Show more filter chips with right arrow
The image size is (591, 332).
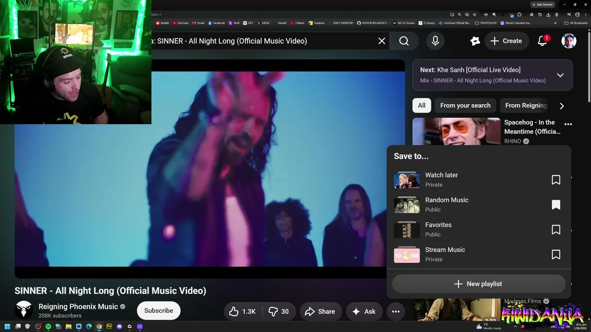(x=561, y=106)
